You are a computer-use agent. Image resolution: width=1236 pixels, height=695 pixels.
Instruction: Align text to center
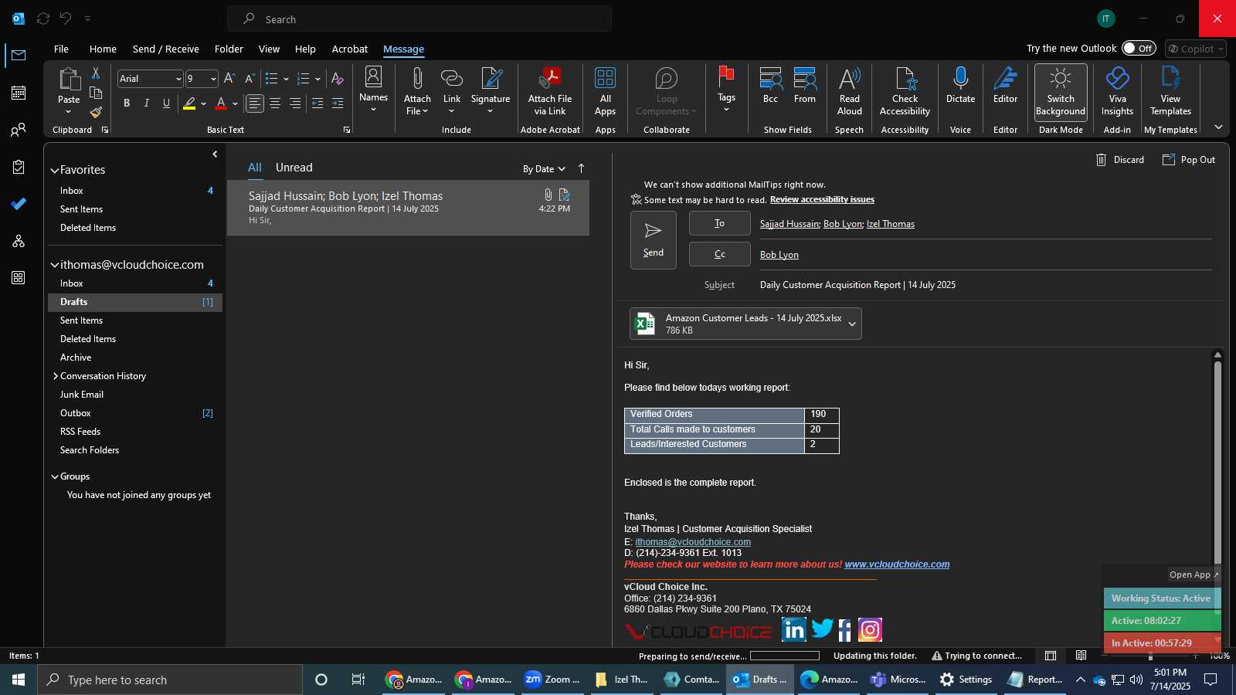coord(275,103)
